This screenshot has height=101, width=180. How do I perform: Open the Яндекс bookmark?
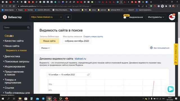[x=19, y=10]
